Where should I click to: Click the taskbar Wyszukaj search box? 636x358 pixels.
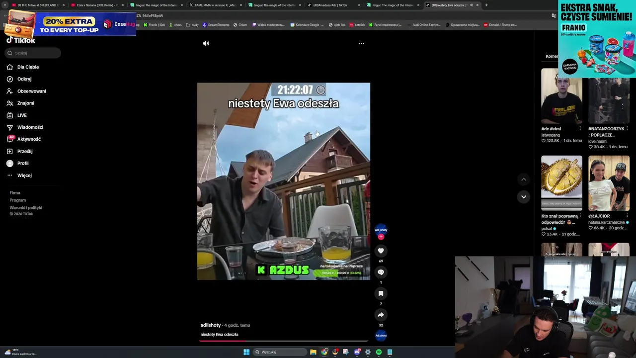pyautogui.click(x=279, y=352)
